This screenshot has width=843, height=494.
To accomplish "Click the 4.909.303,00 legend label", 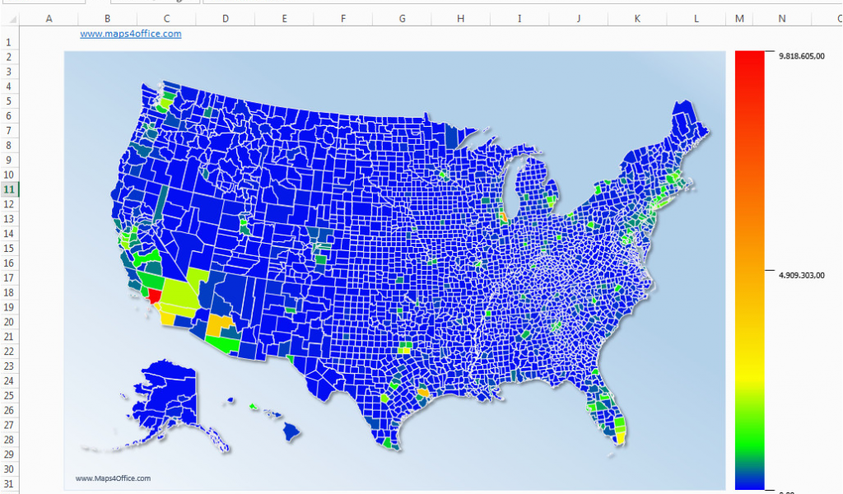I will coord(801,275).
